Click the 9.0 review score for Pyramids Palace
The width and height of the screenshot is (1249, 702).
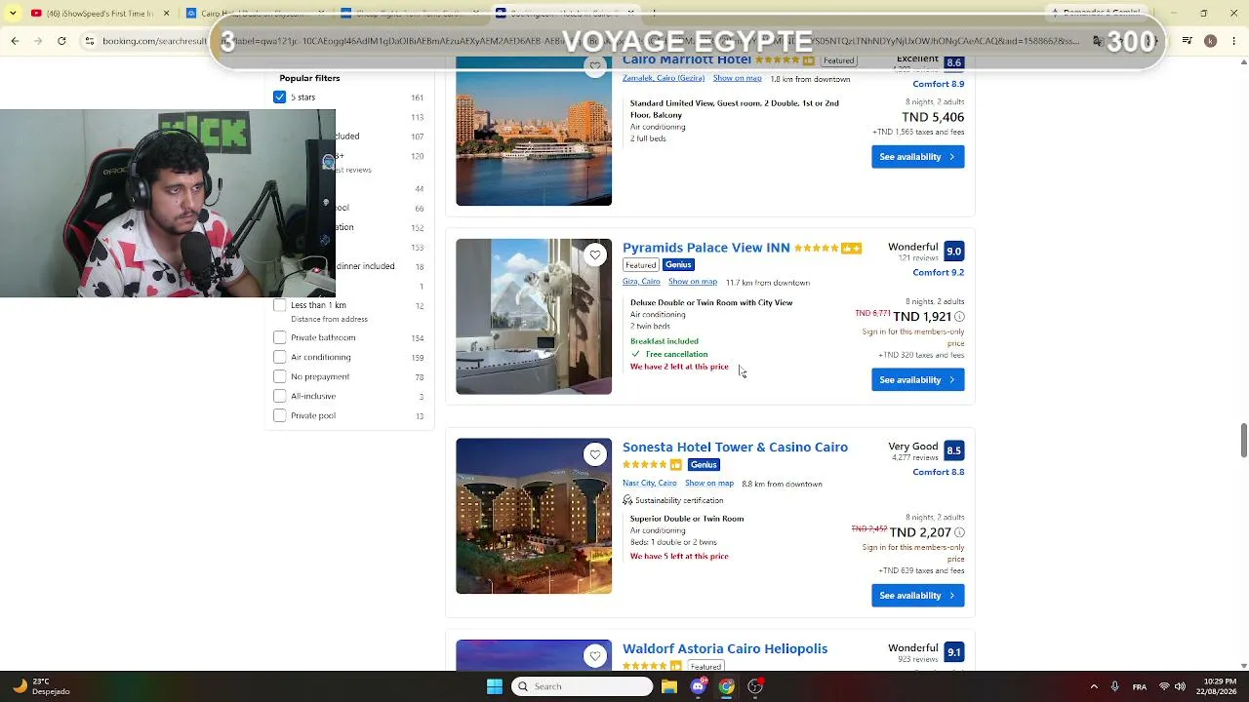[953, 251]
